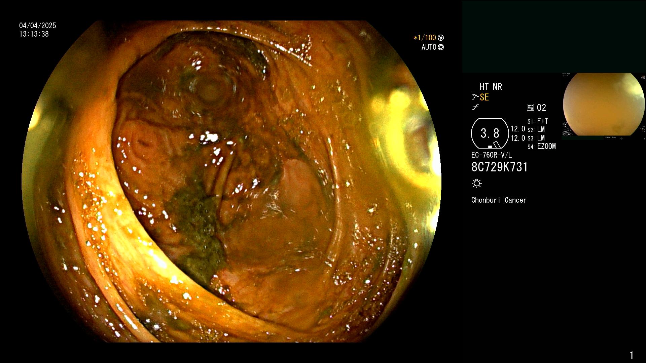Screen dimensions: 646x363
Task: Click the page number 1 at bottom right
Action: click(x=632, y=355)
